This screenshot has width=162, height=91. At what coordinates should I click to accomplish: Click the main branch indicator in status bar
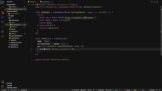[x=4, y=90]
